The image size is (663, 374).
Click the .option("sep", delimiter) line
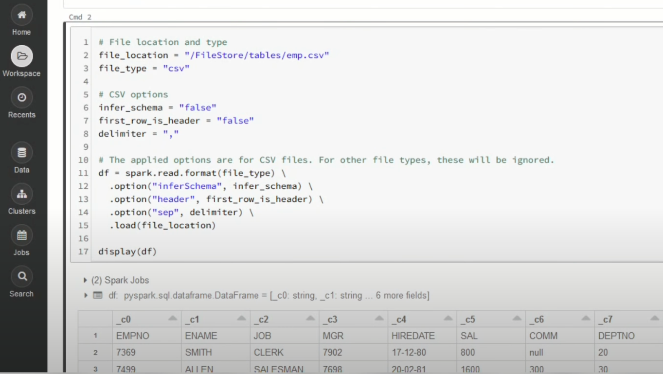point(181,213)
